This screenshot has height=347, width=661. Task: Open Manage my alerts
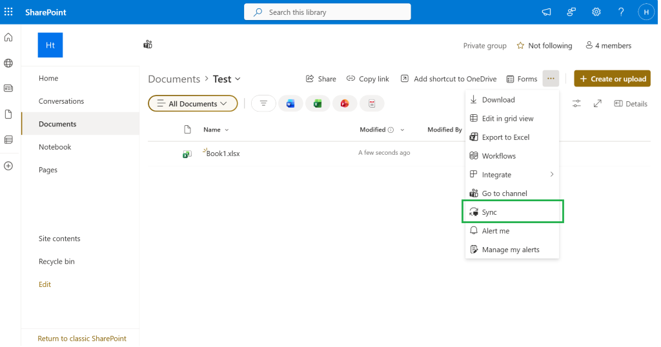click(512, 250)
